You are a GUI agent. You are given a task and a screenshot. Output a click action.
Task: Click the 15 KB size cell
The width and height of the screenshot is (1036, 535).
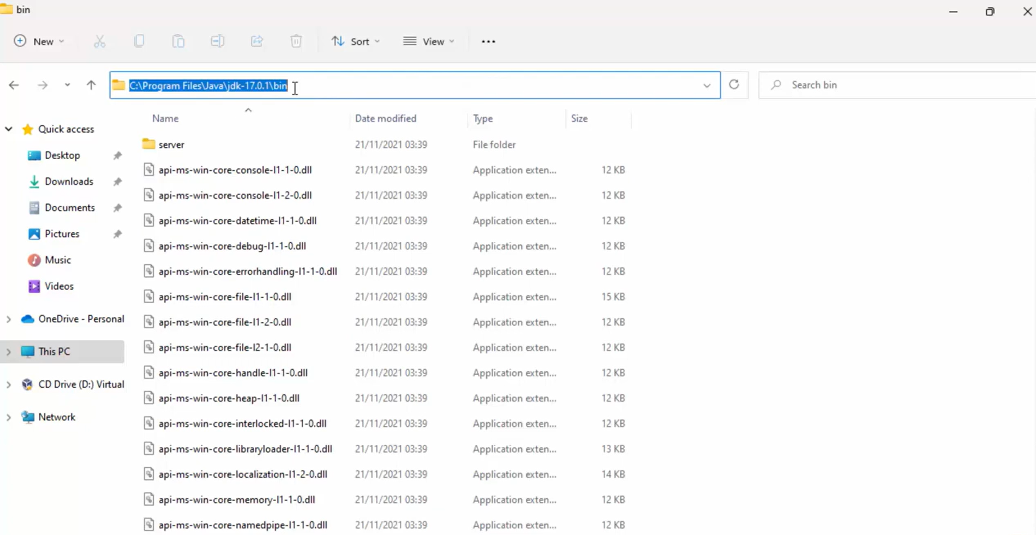(613, 297)
